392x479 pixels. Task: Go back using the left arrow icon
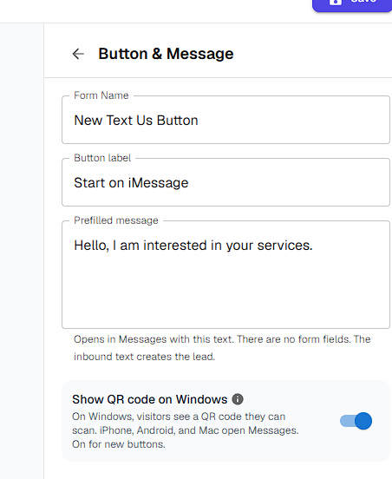click(x=78, y=54)
